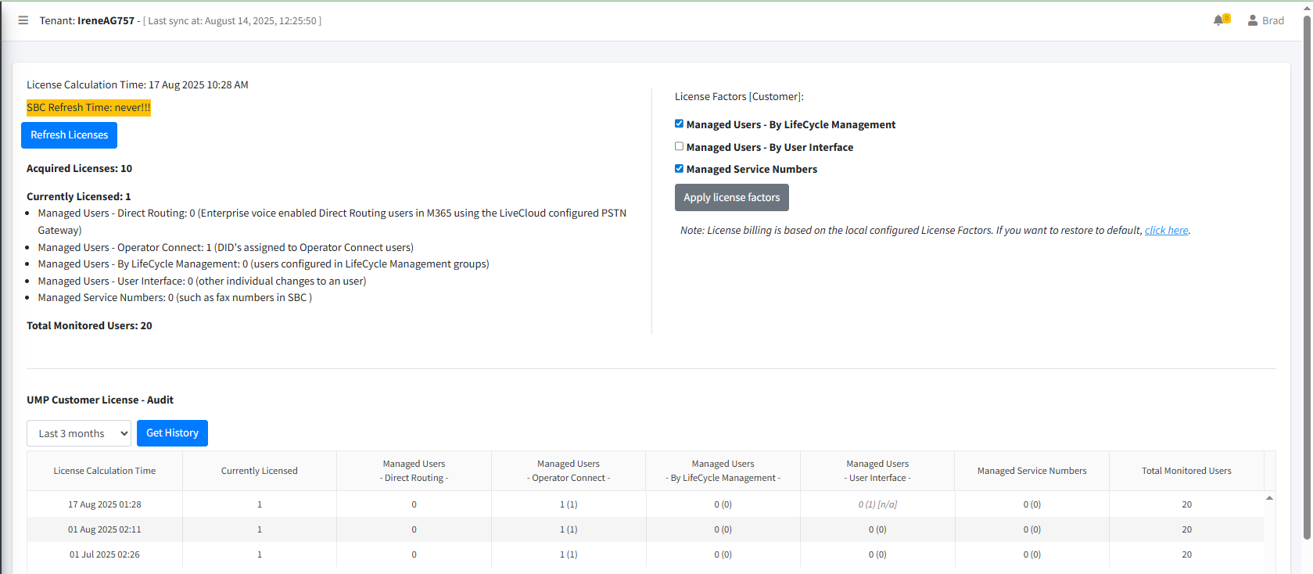Select the 01 Aug 2025 02:11 audit row
The height and width of the screenshot is (574, 1313).
pos(645,529)
